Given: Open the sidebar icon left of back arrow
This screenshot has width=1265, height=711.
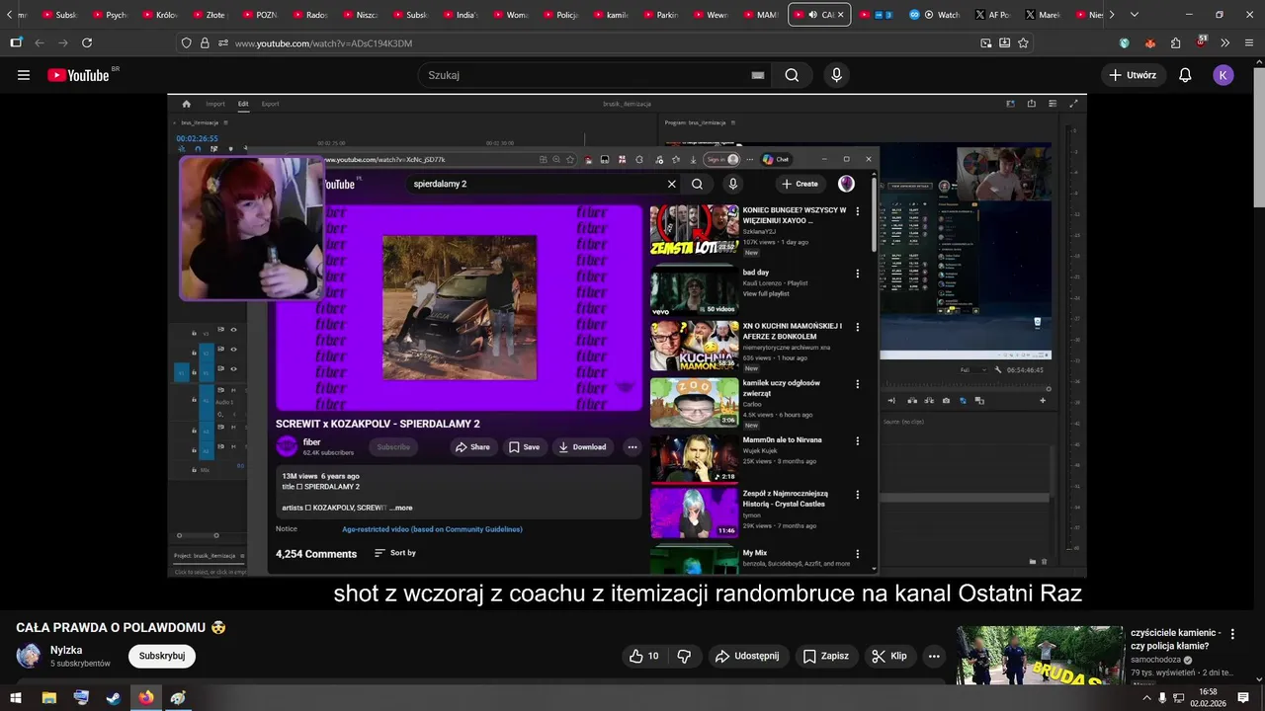Looking at the screenshot, I should 16,43.
